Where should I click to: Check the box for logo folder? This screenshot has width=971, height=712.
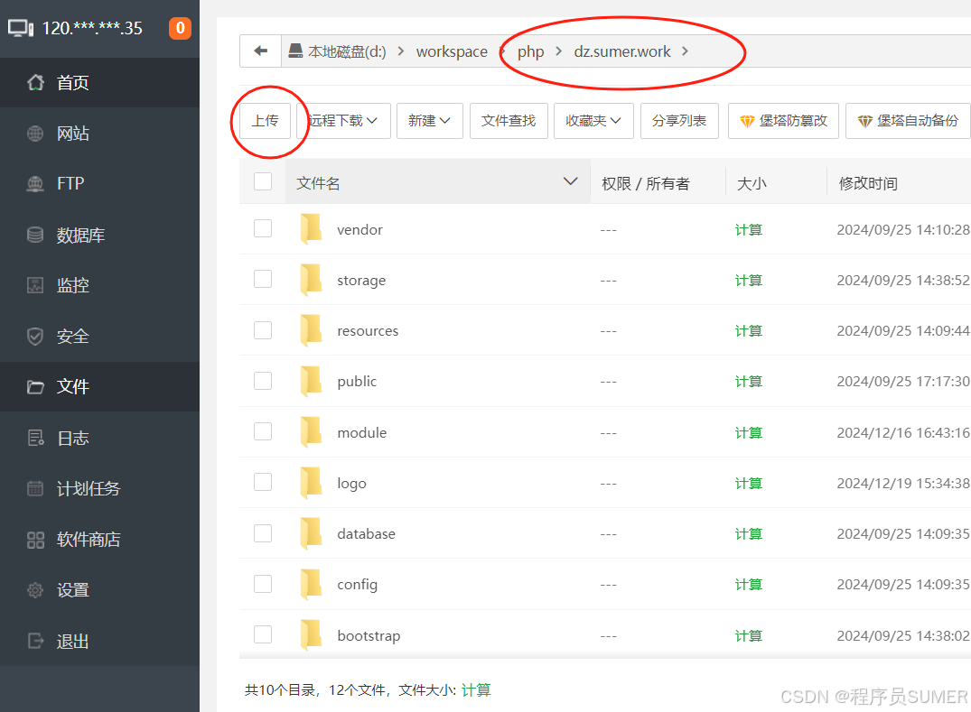[x=263, y=482]
